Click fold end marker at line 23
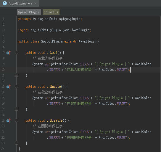161x152 pixels. coord(16,143)
